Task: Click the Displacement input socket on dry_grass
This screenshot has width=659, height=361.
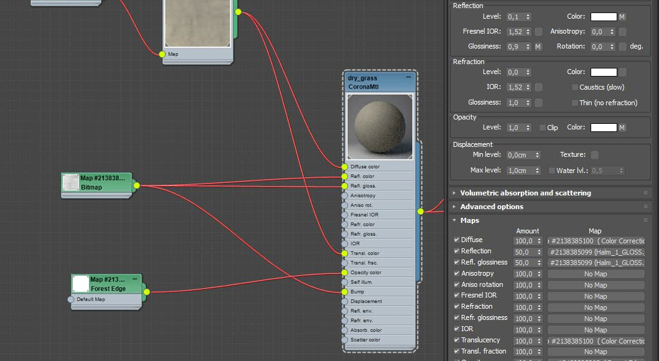Action: point(345,301)
